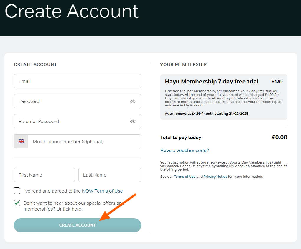301x249 pixels.
Task: Click the First Name field
Action: (x=44, y=175)
